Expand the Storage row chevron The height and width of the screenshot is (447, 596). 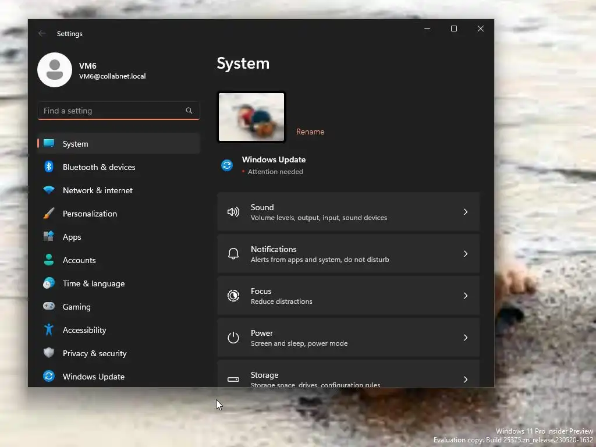coord(466,379)
